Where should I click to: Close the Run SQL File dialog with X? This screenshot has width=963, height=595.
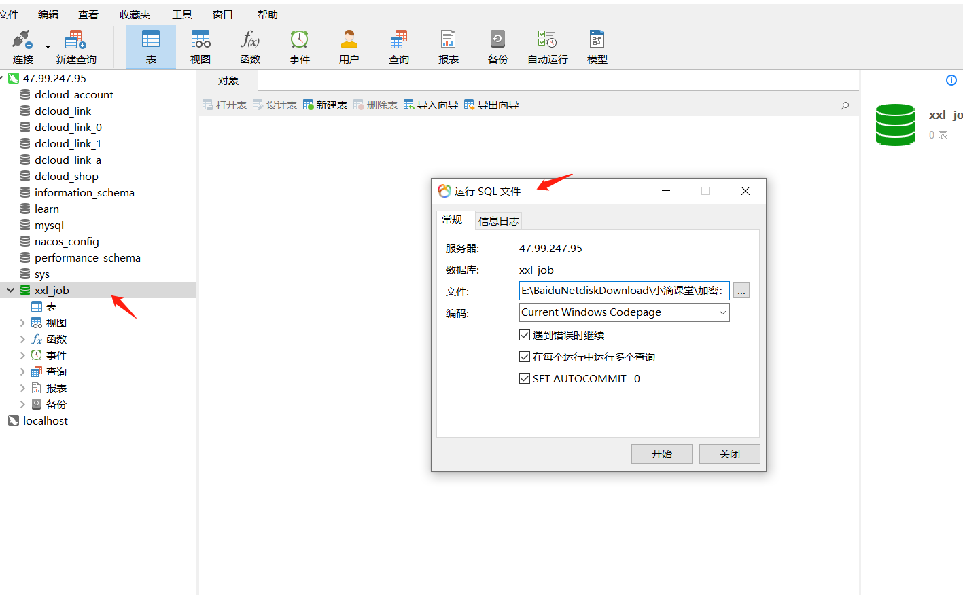(746, 191)
